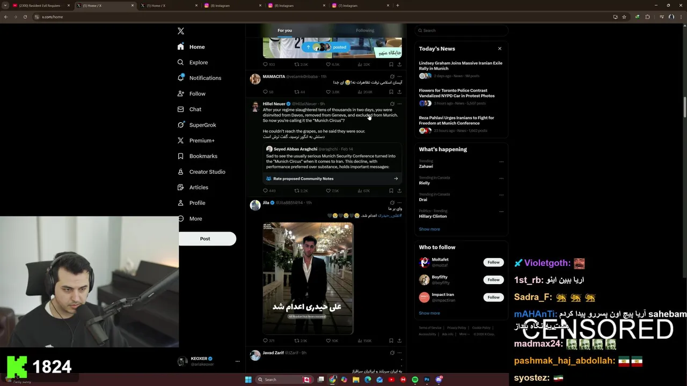Viewport: 687px width, 386px height.
Task: Open Discord from the taskbar
Action: point(438,380)
